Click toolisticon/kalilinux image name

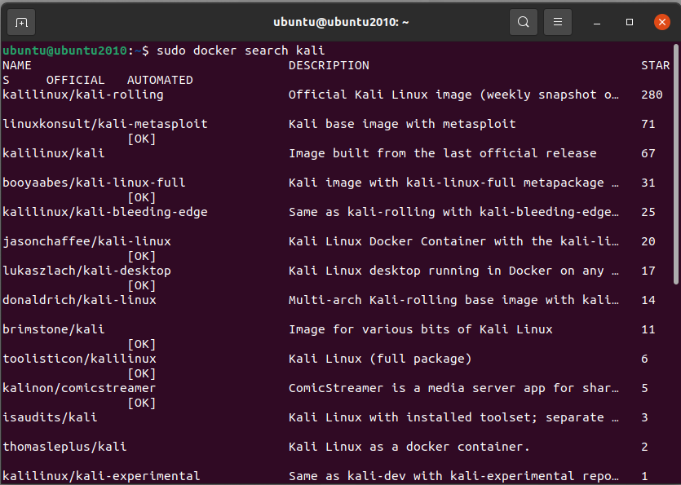pyautogui.click(x=79, y=359)
